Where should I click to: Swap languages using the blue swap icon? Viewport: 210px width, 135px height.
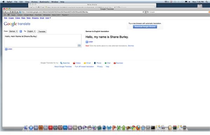pyautogui.click(x=21, y=31)
